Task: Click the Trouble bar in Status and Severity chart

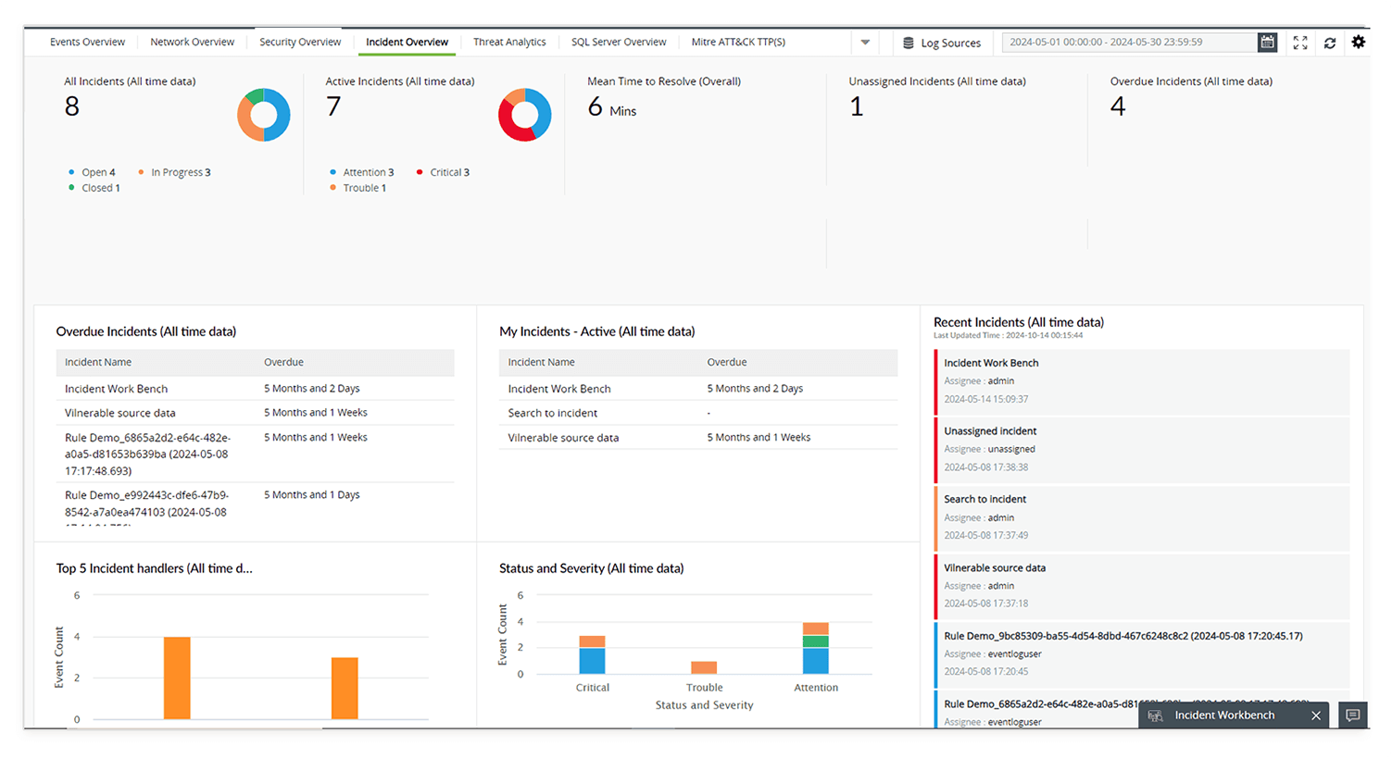Action: tap(704, 667)
